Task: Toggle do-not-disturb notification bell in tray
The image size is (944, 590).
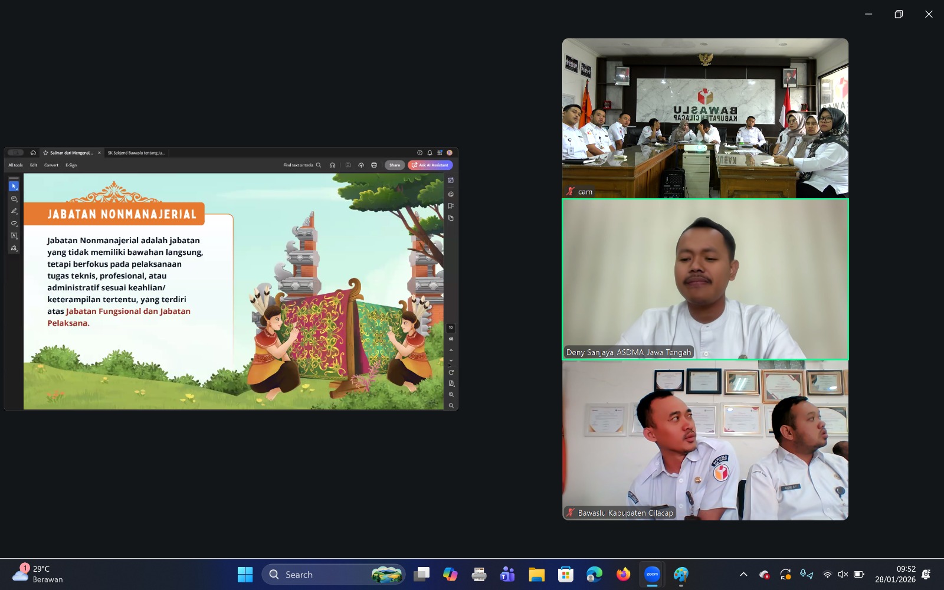Action: coord(926,574)
